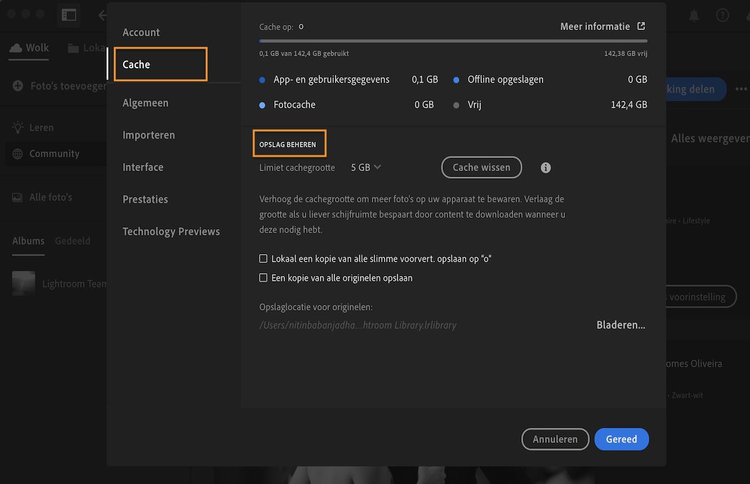
Task: Toggle the panel layout icon in the toolbar
Action: tap(69, 15)
